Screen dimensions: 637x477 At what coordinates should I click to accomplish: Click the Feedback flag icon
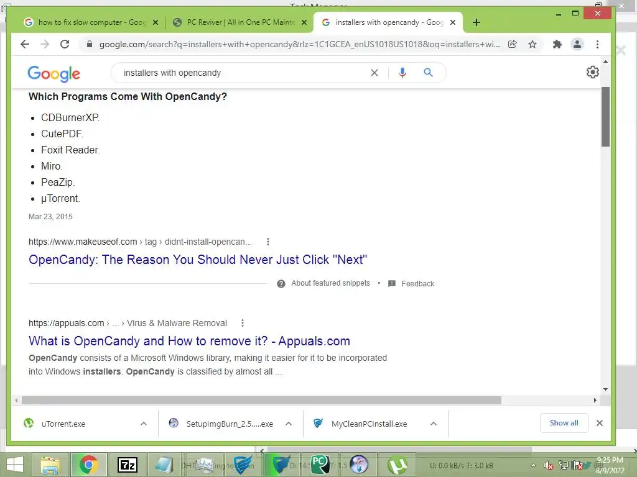(392, 283)
